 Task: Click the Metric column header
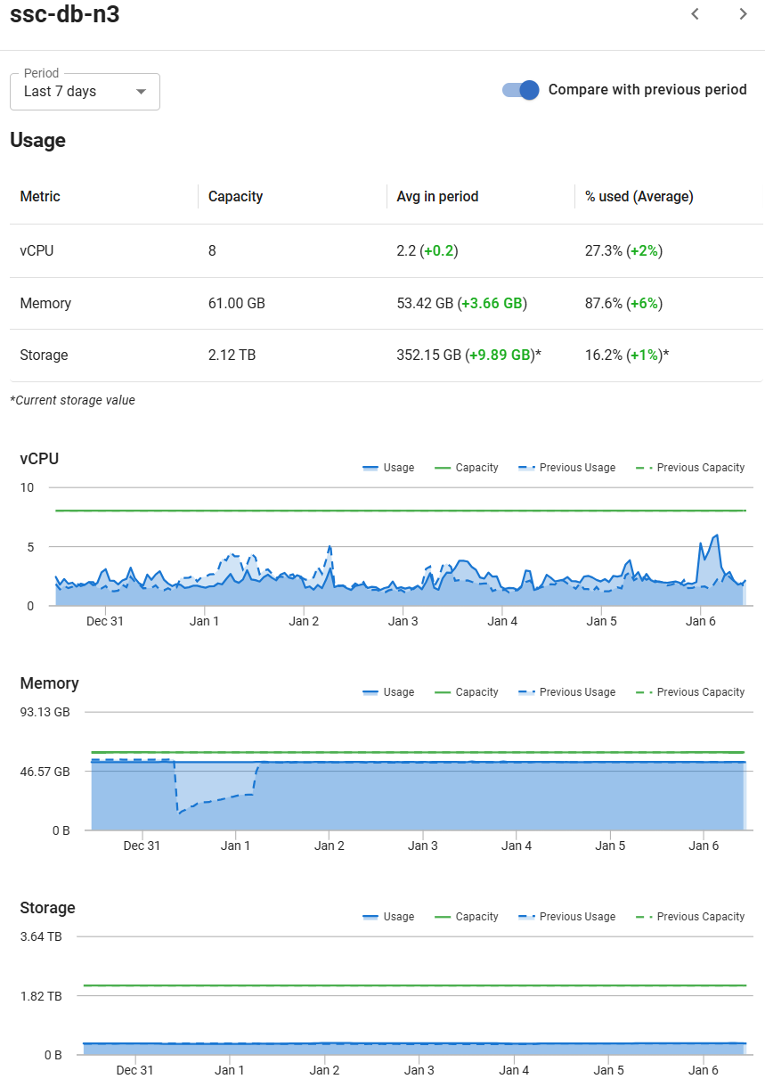pos(40,197)
